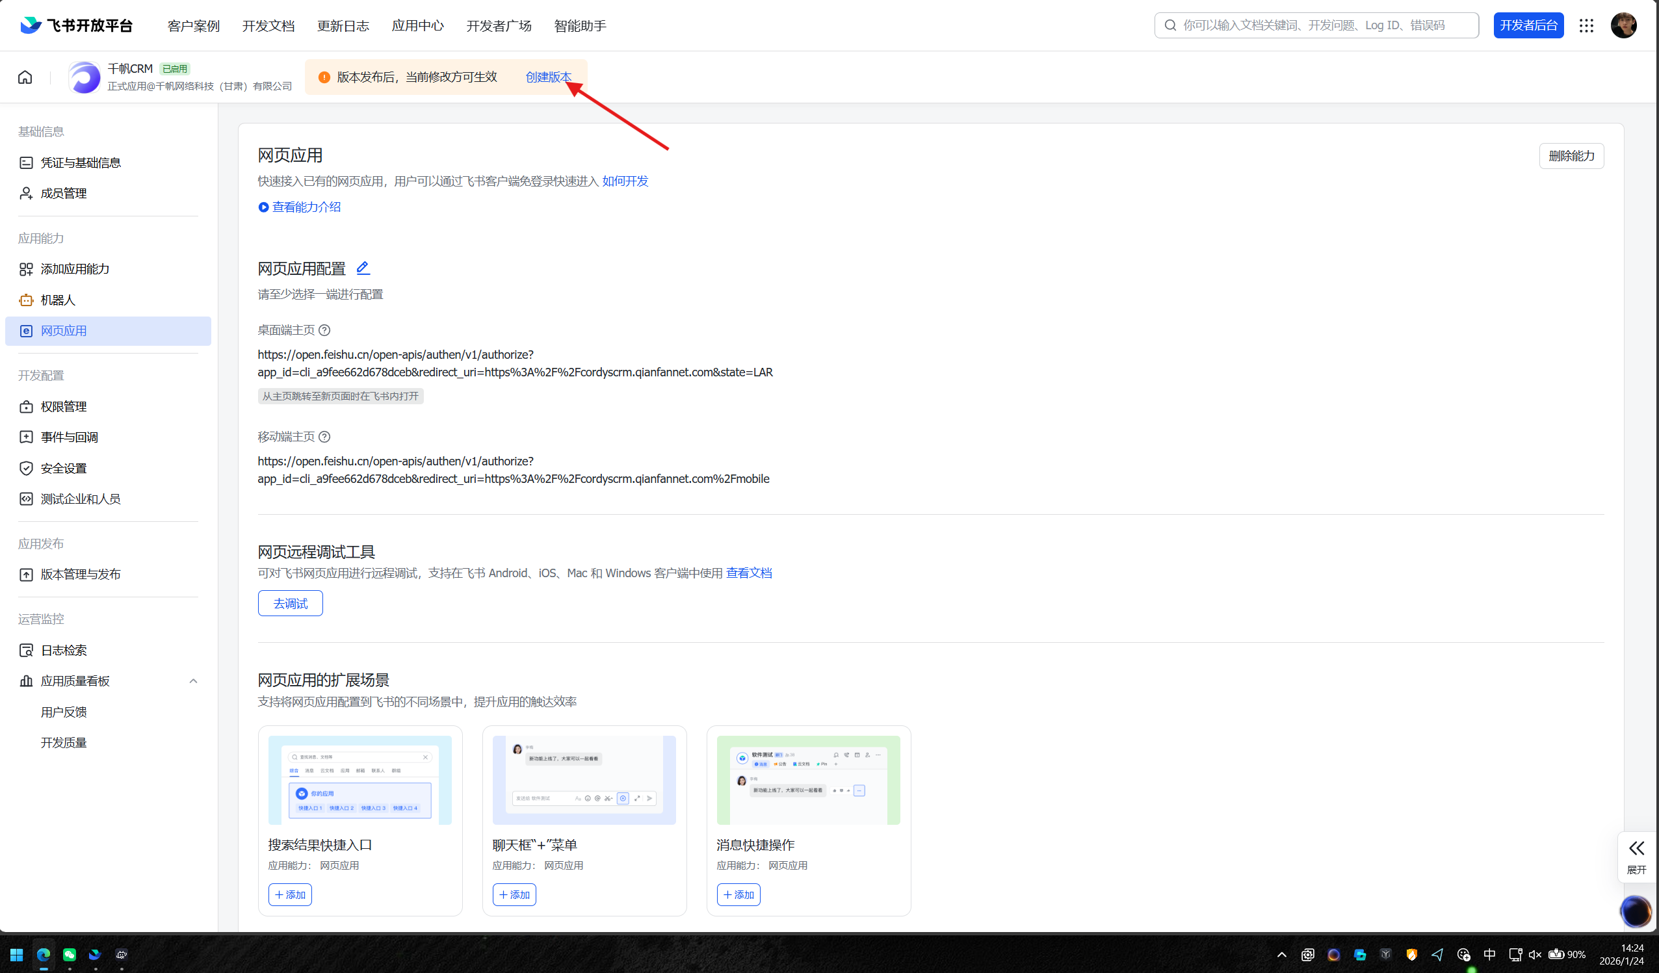Click the home icon in breadcrumb bar
Screen dimensions: 1659x973
pyautogui.click(x=25, y=77)
